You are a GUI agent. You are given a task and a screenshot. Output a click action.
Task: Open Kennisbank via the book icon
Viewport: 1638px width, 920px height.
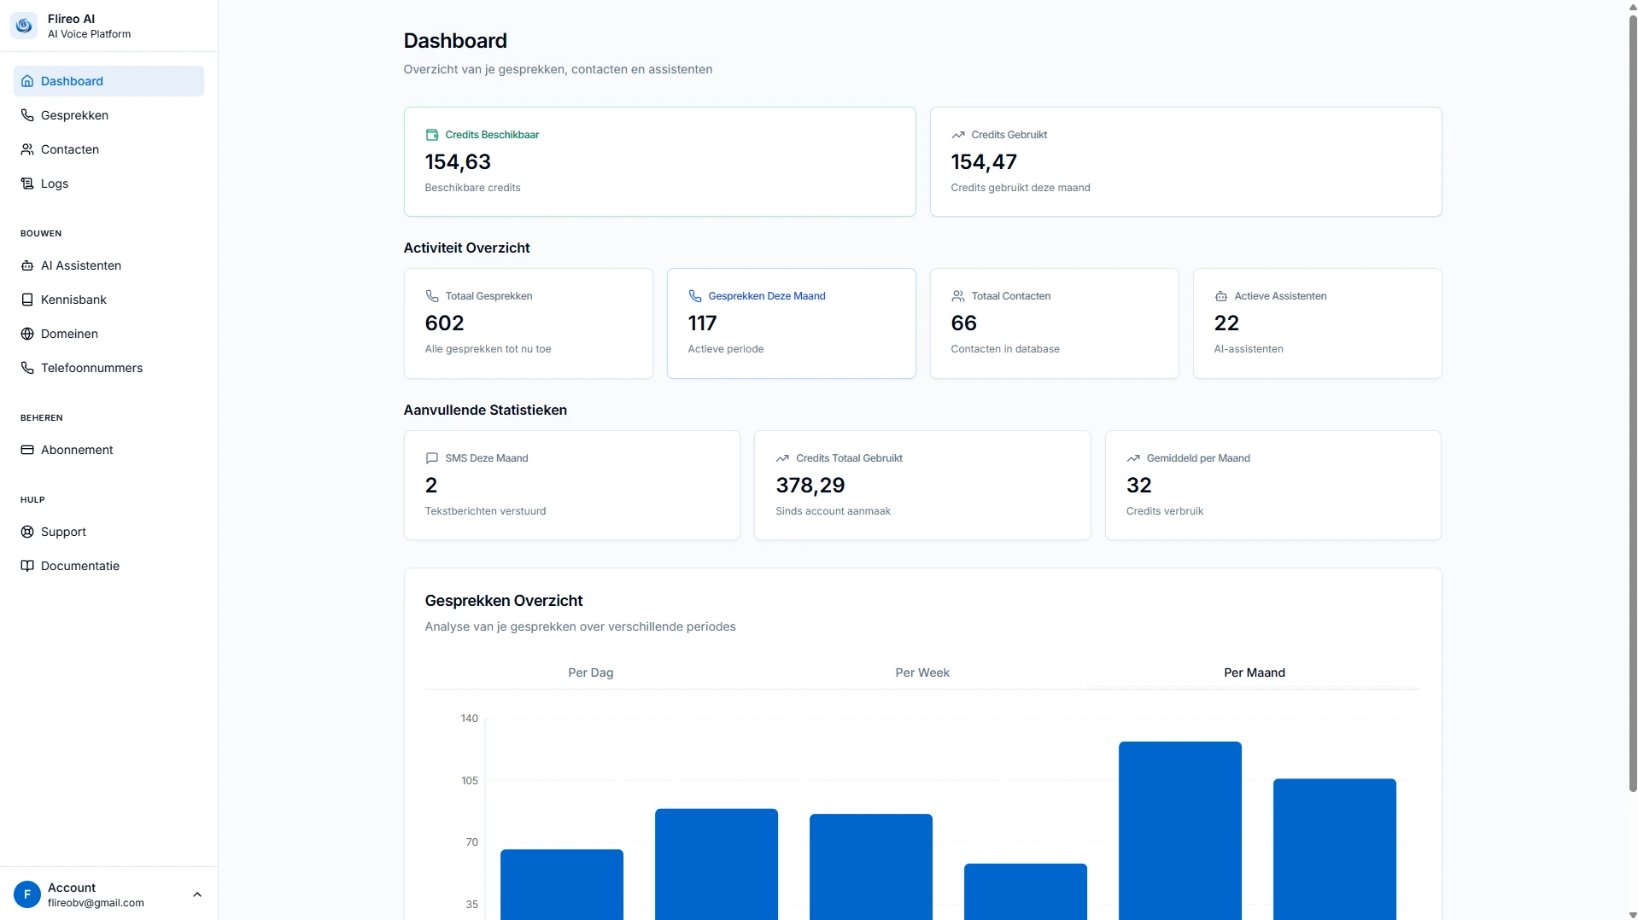[27, 300]
